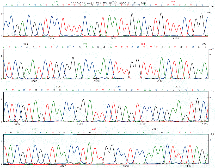This screenshot has width=215, height=168.
Task: Pick the red position label 440
Action: point(94,129)
